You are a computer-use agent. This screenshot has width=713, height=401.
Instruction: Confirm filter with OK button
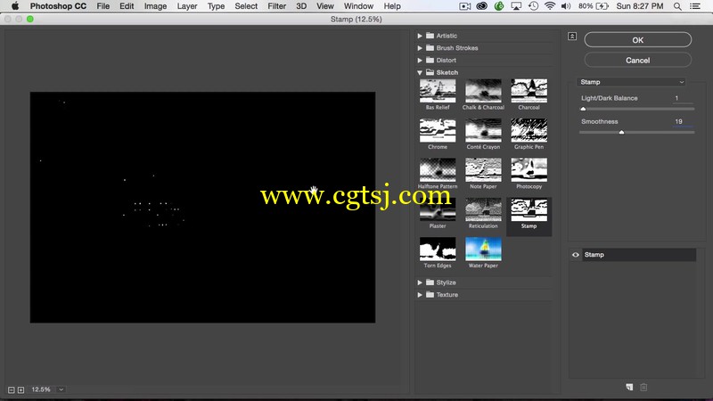pos(637,40)
